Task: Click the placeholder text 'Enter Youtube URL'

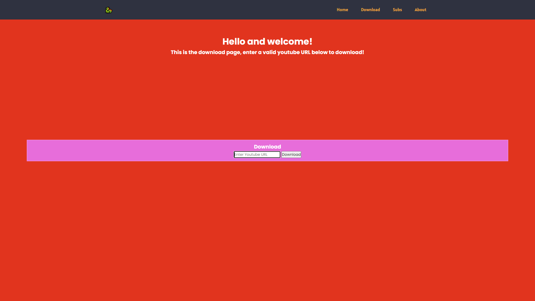Action: pyautogui.click(x=251, y=155)
